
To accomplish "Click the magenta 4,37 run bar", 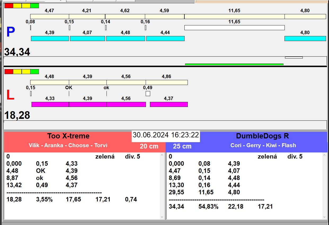I will 169,105.
